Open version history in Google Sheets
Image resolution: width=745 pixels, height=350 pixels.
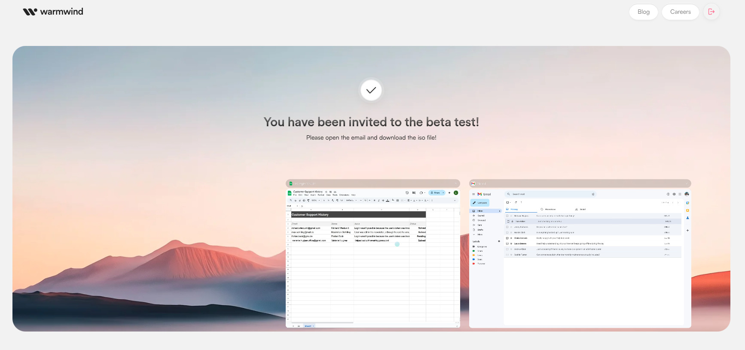pyautogui.click(x=407, y=193)
